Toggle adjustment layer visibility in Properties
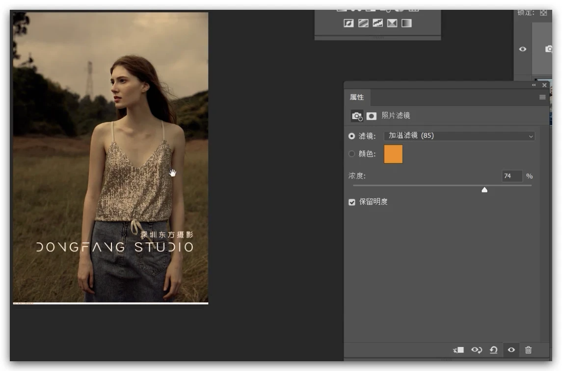This screenshot has height=371, width=562. (511, 350)
